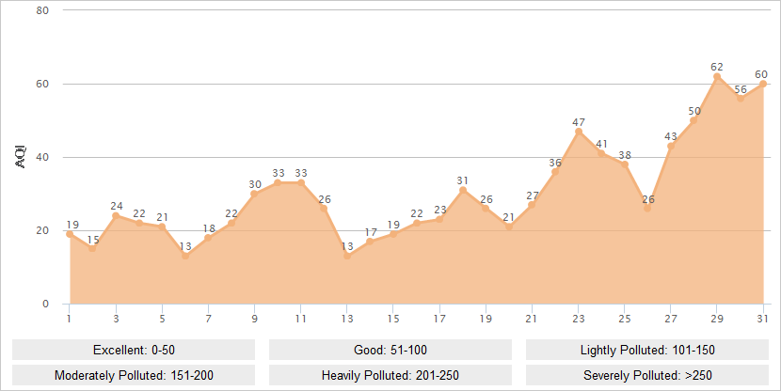Click x-axis label 9

click(x=254, y=319)
